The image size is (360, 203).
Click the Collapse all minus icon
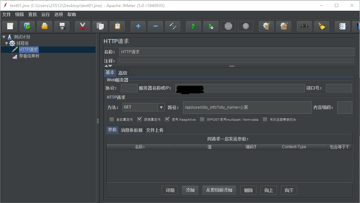click(x=155, y=26)
